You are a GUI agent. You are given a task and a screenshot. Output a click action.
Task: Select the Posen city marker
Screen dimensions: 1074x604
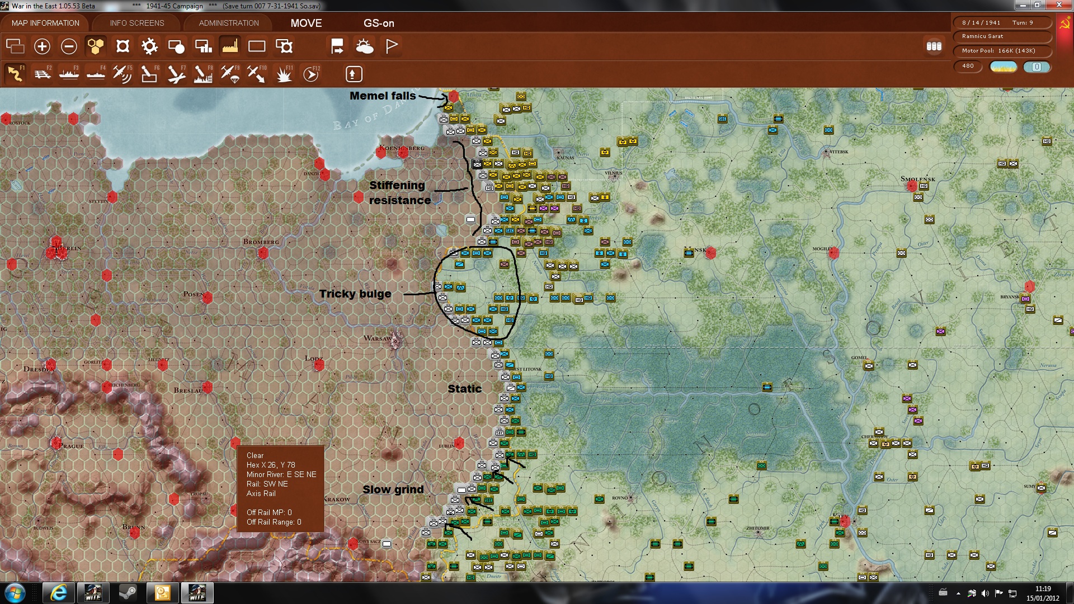207,297
